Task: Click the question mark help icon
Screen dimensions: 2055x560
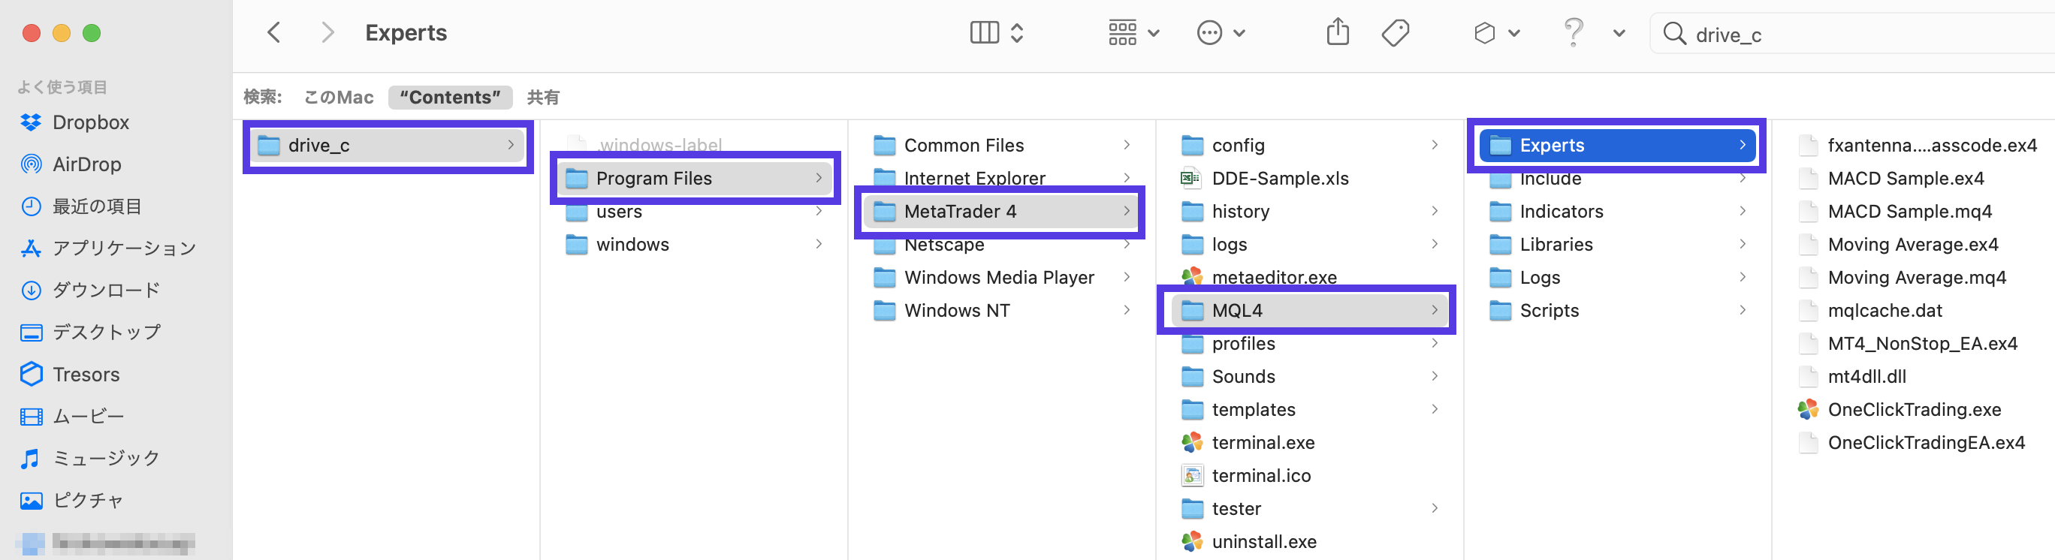Action: tap(1573, 33)
